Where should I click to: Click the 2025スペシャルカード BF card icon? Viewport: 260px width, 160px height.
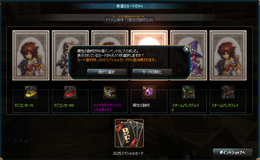[129, 133]
